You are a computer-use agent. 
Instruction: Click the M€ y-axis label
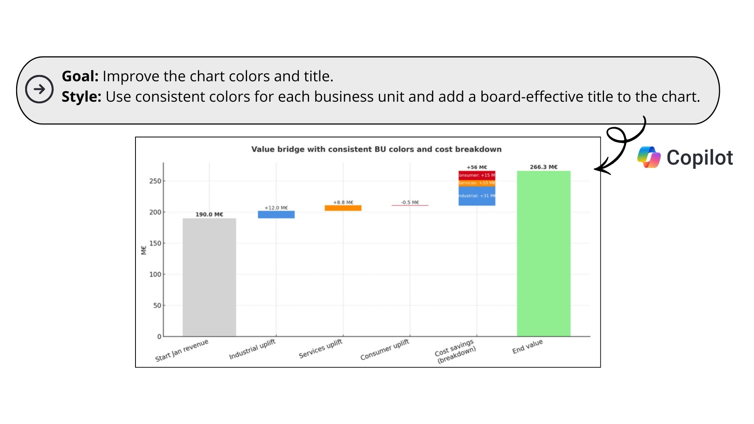144,250
